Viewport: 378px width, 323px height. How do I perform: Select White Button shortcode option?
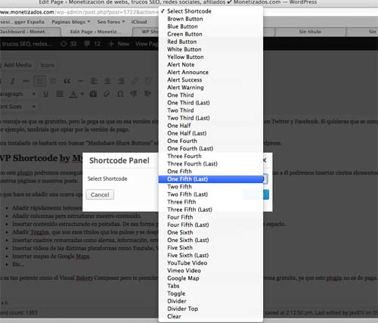[x=211, y=49]
